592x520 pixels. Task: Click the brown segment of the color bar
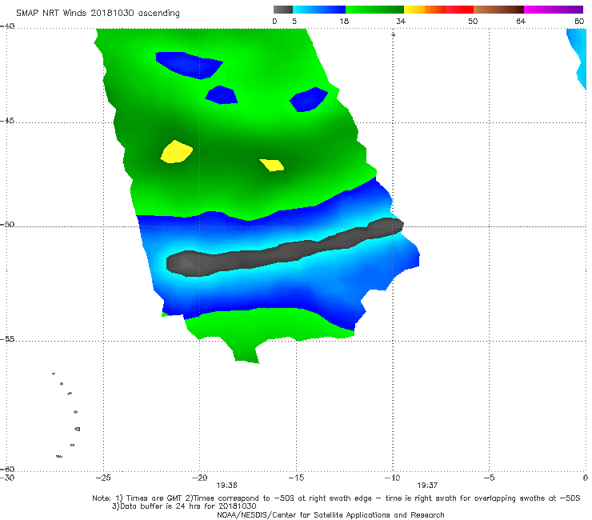tap(498, 10)
